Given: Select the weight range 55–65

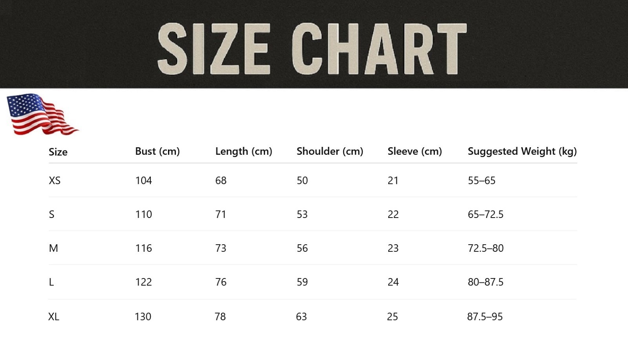Looking at the screenshot, I should point(482,181).
